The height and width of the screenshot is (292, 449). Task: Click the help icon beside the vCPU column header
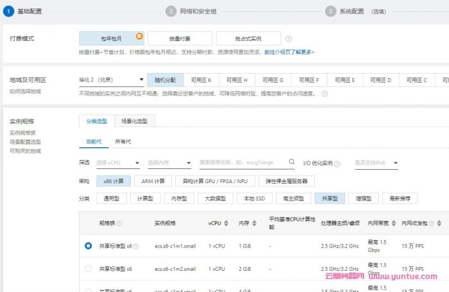pos(226,223)
